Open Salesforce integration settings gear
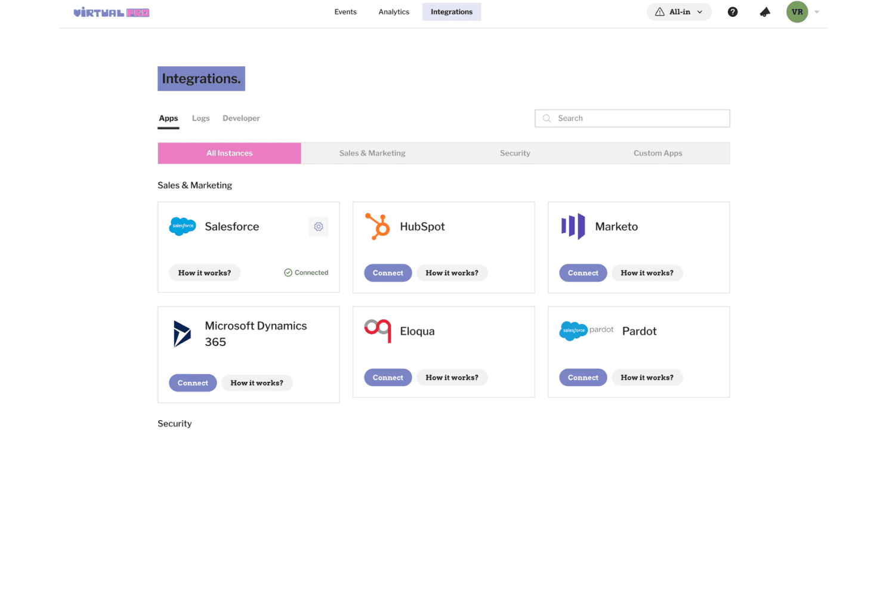 coord(319,227)
